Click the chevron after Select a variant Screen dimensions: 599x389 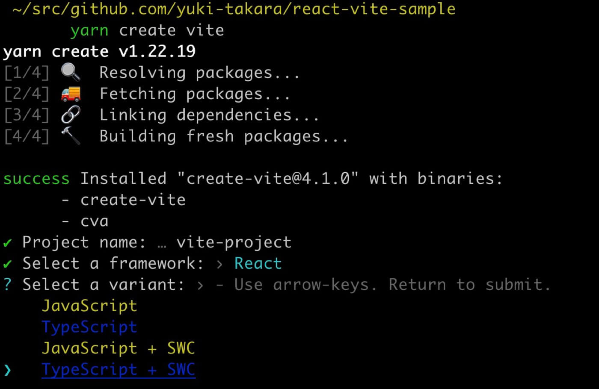point(200,285)
